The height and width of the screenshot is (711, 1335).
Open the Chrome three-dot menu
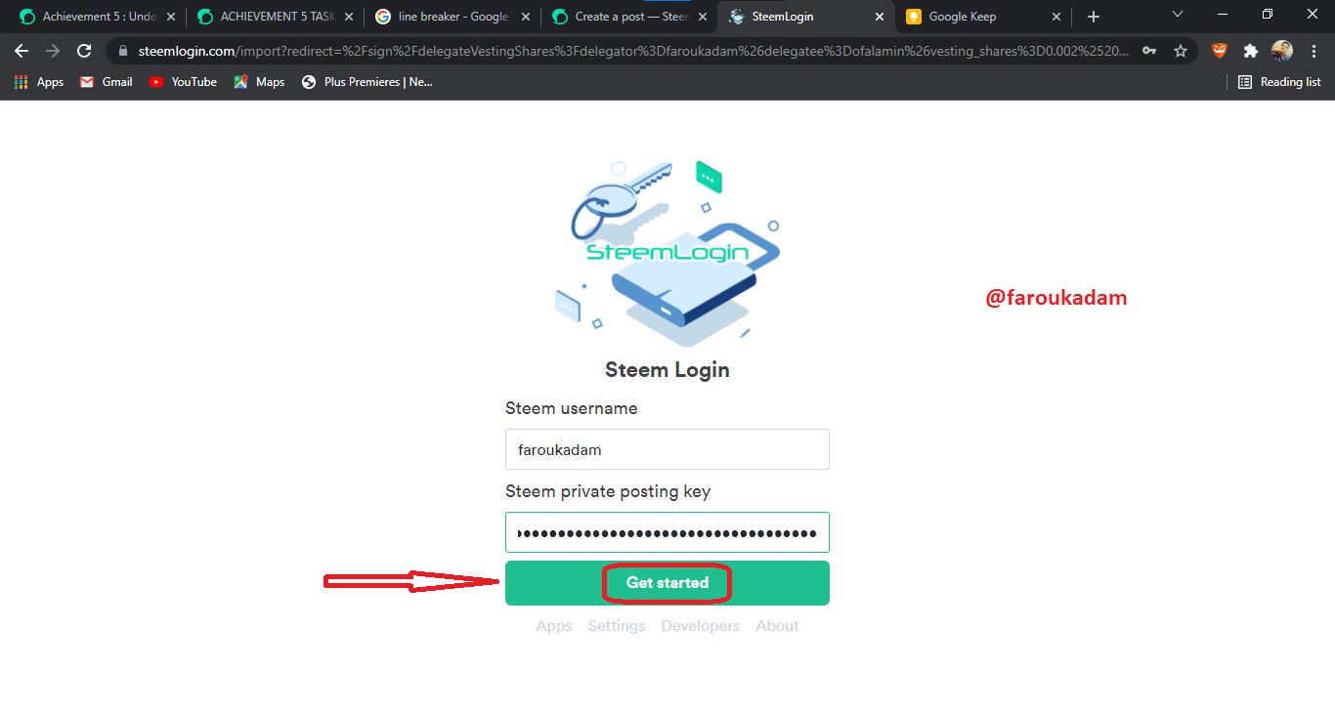[1313, 51]
